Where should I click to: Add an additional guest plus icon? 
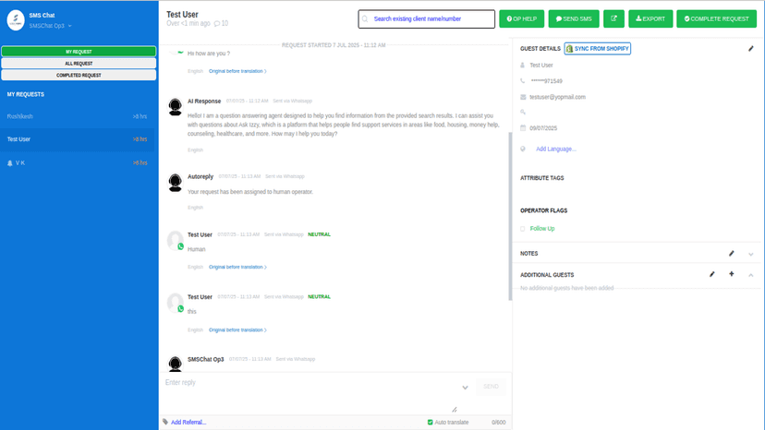(732, 274)
